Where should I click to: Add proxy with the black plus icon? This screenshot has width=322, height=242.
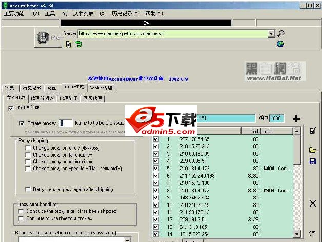(x=296, y=119)
